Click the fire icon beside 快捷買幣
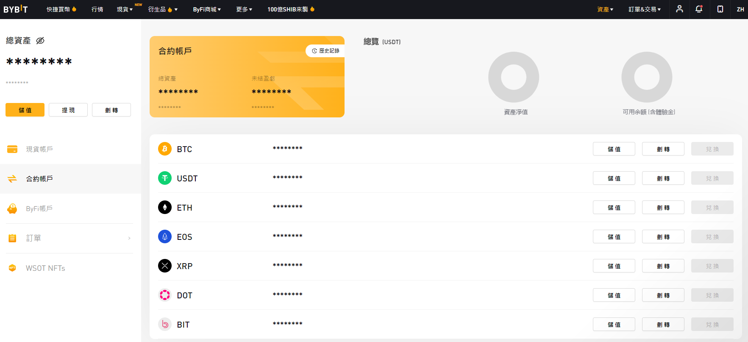 point(74,9)
